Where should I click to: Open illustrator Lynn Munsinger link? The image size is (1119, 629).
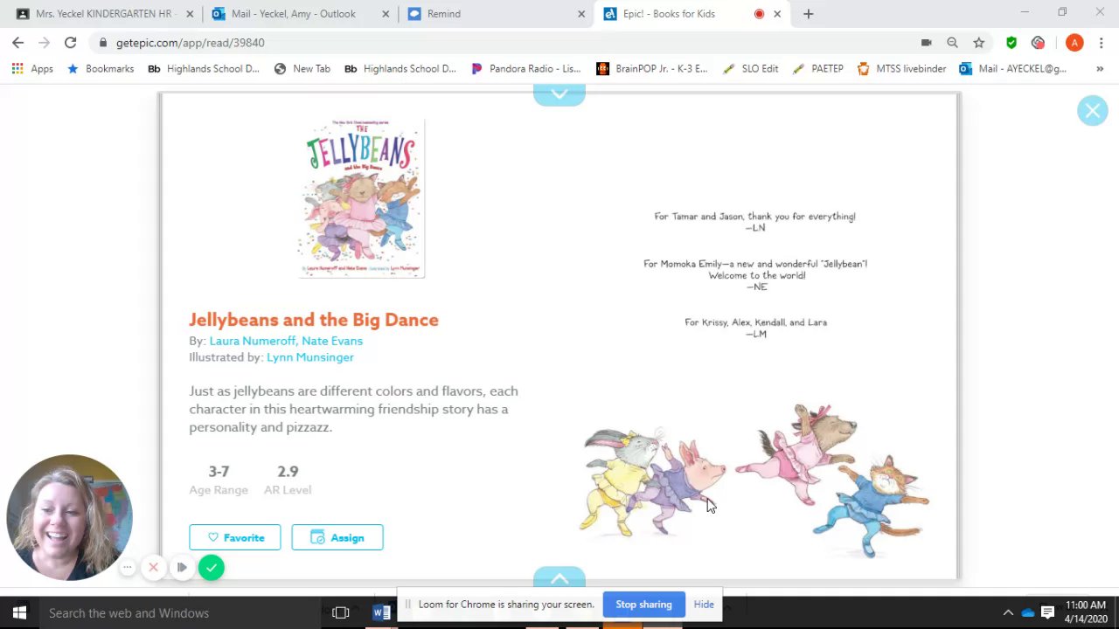coord(310,357)
